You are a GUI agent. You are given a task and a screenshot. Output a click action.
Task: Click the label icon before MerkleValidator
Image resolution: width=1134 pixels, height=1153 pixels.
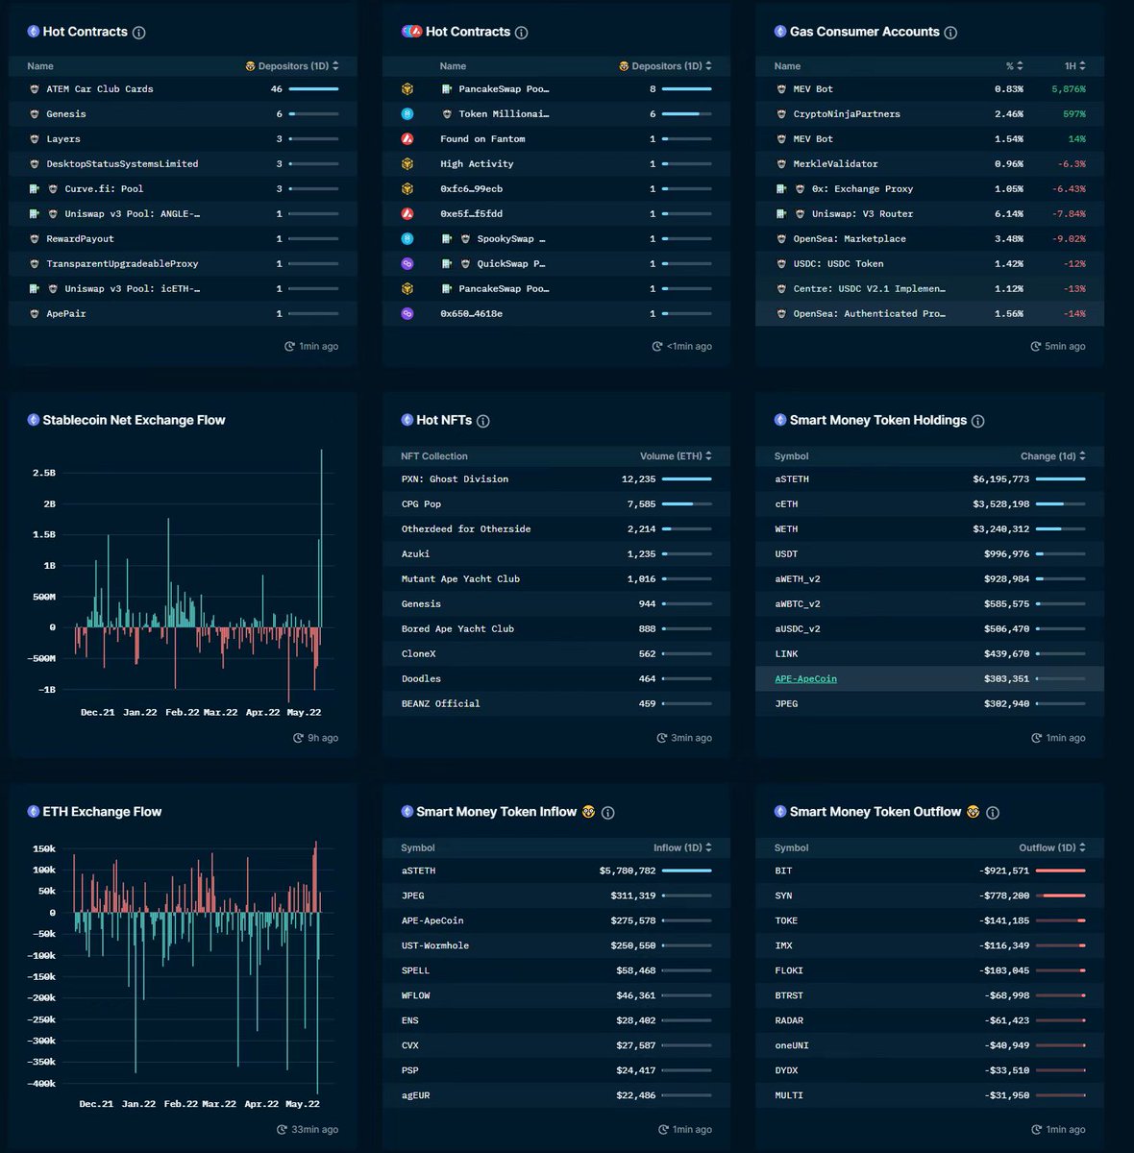[x=781, y=163]
